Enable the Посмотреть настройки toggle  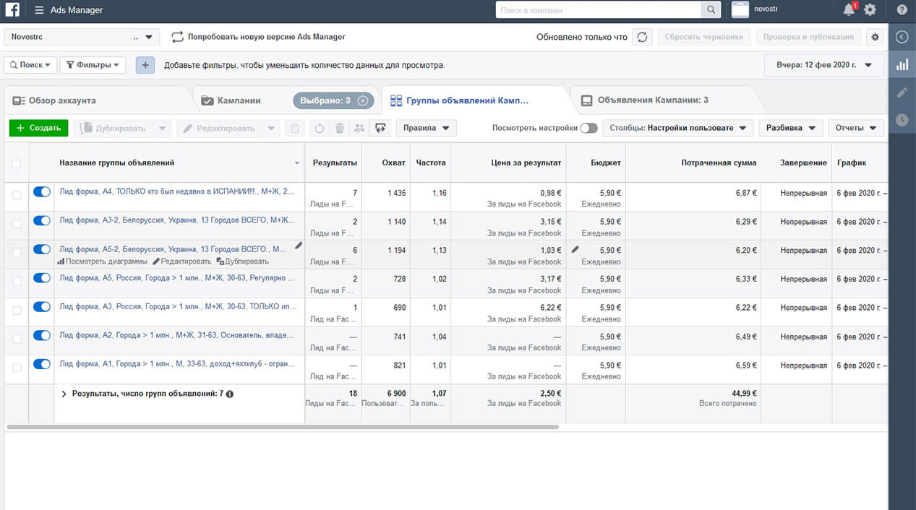pos(588,128)
